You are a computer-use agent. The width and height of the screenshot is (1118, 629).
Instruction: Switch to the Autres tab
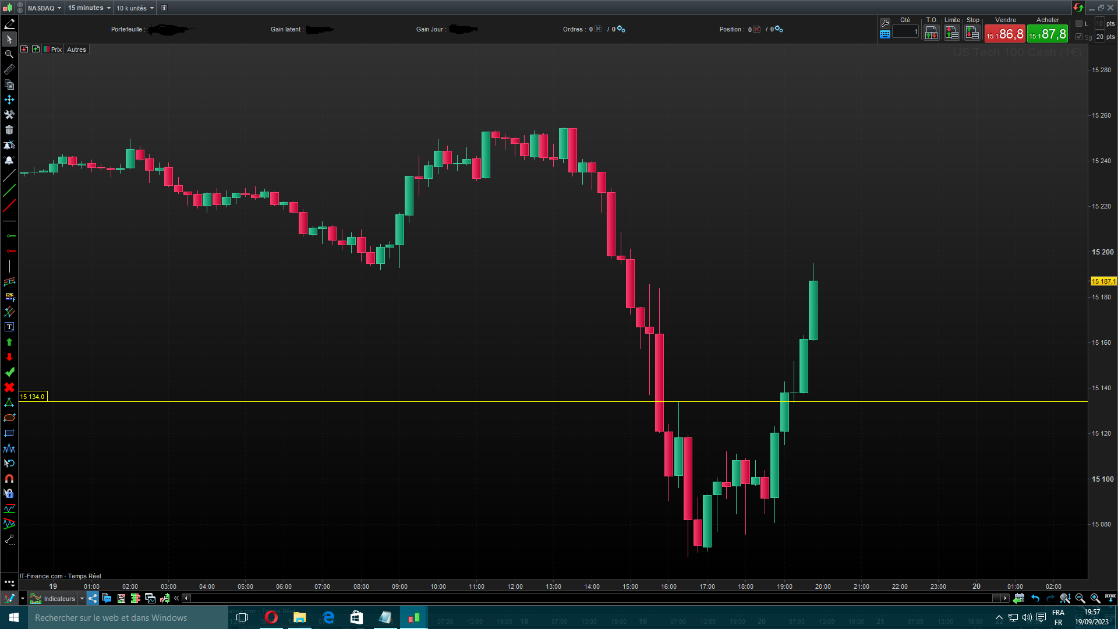pos(76,50)
